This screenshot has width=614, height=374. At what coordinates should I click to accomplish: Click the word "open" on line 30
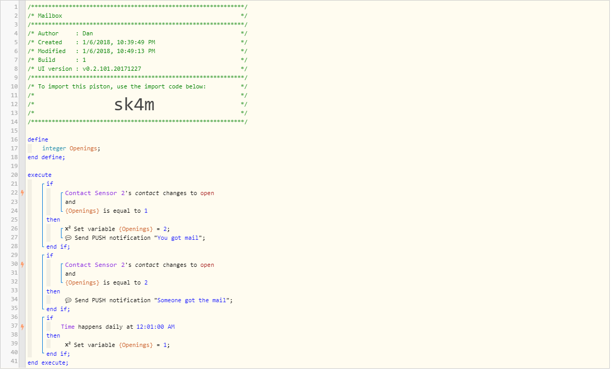[x=207, y=265]
